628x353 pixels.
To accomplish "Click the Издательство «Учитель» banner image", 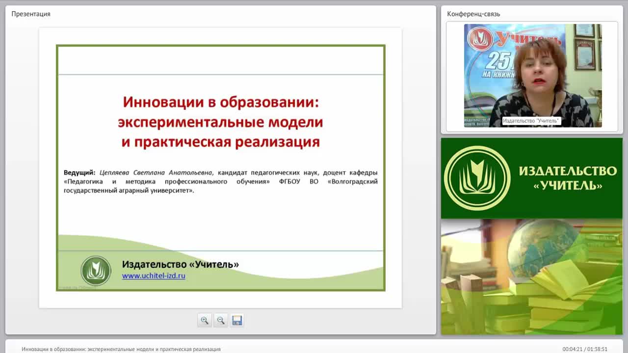I will 532,178.
